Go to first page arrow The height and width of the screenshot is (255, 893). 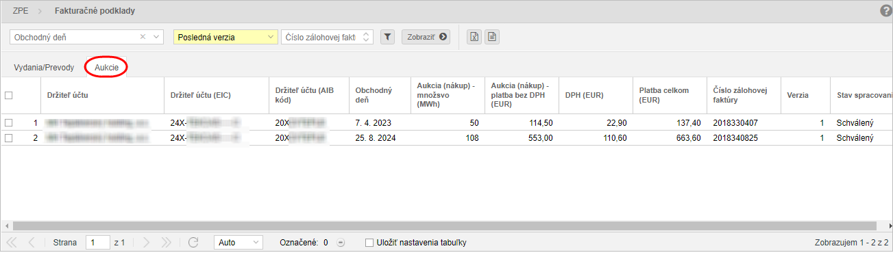[x=12, y=242]
